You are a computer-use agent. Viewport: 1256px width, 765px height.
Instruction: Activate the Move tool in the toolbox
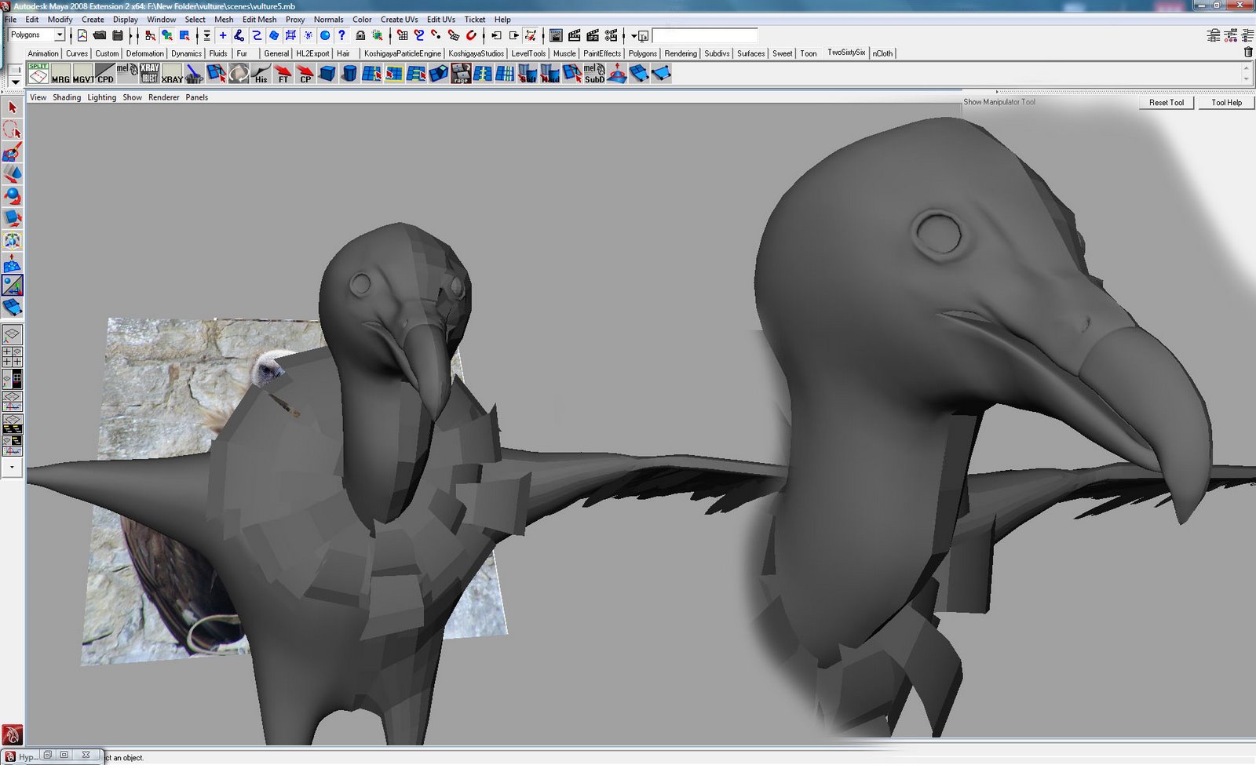tap(12, 173)
